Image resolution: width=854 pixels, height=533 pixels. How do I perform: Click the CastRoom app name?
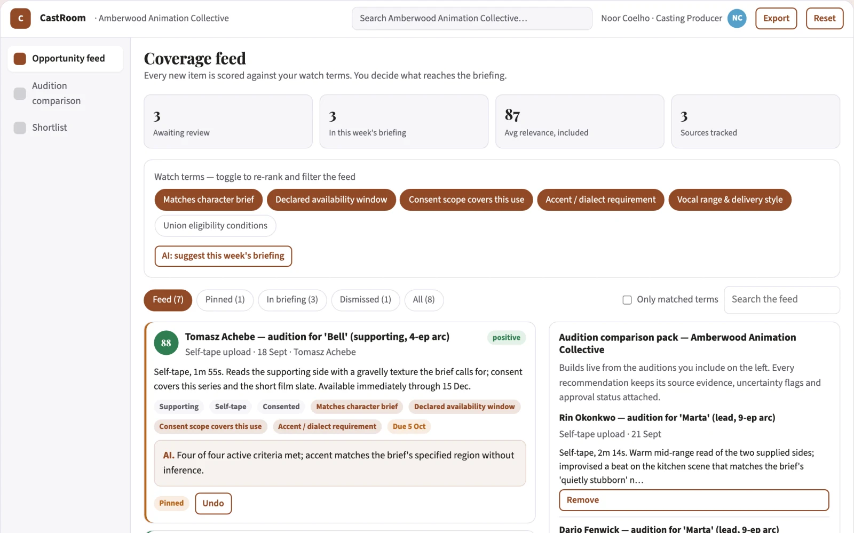62,18
